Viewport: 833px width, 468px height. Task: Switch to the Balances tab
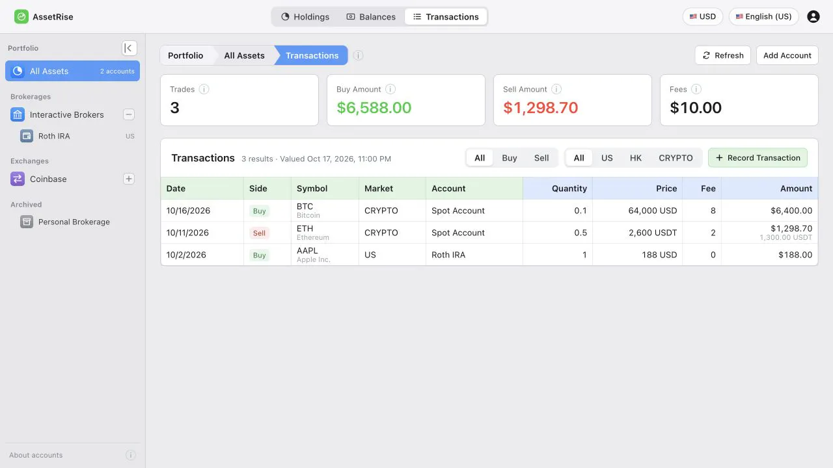pos(371,17)
